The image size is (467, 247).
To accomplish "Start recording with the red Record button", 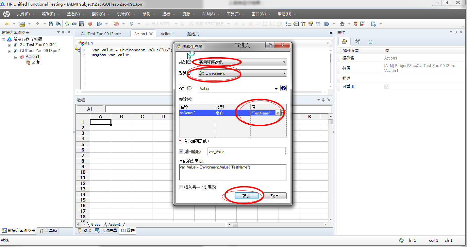I will click(x=90, y=24).
